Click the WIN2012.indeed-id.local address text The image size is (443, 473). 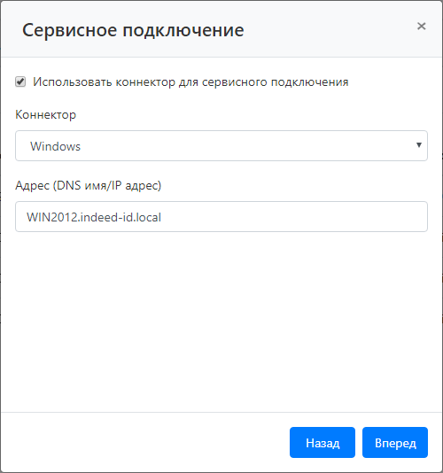coord(94,217)
